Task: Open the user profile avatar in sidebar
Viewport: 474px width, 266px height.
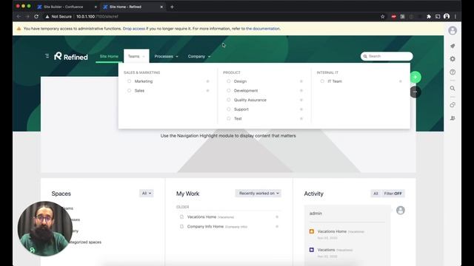Action: coord(453,30)
